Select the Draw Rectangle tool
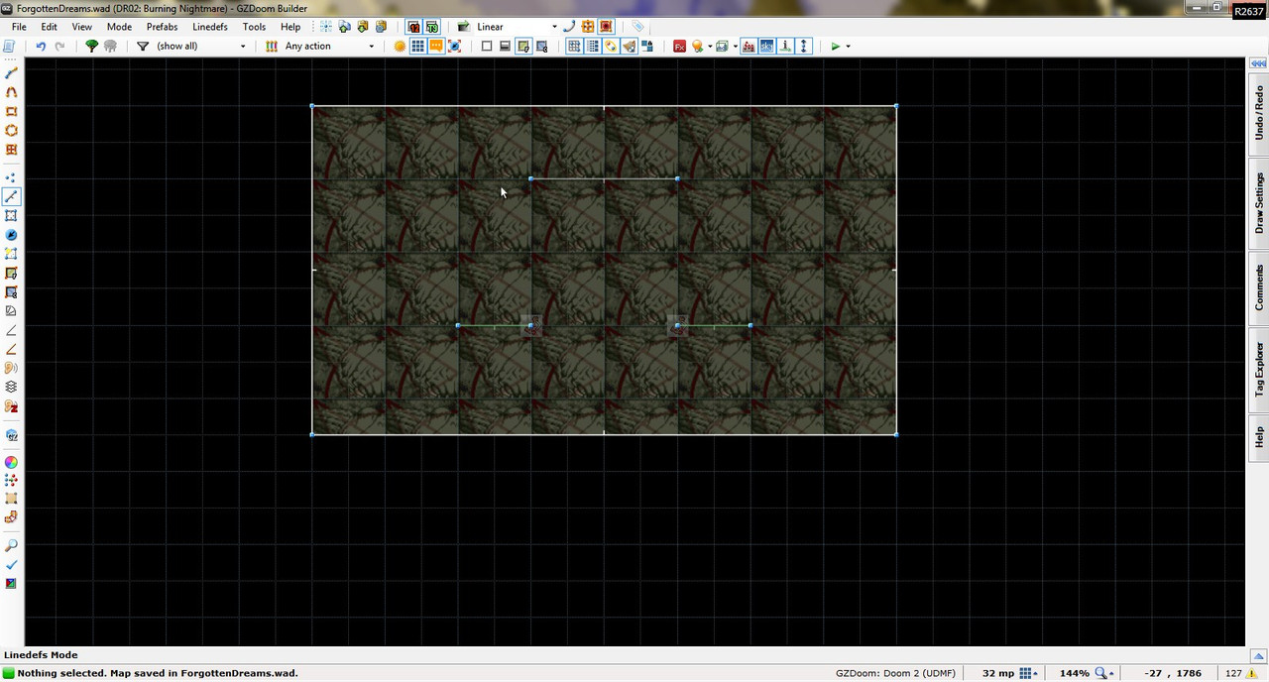This screenshot has width=1269, height=682. 12,111
